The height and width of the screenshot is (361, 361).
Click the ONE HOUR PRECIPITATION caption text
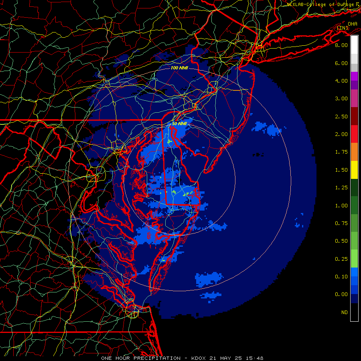coord(141,358)
